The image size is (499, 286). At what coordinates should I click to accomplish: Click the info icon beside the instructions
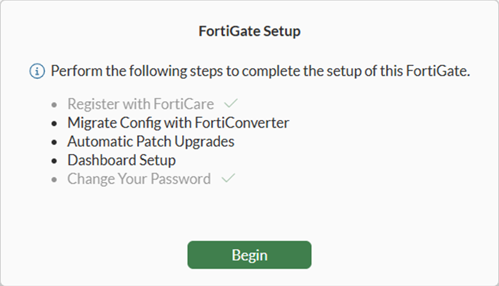pos(38,71)
